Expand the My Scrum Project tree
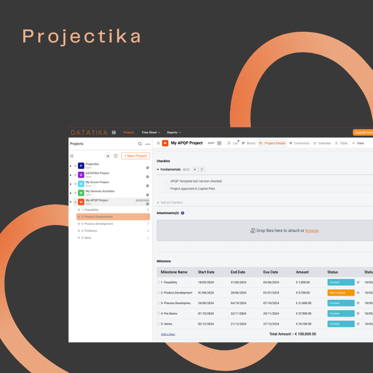The image size is (373, 373). 71,184
